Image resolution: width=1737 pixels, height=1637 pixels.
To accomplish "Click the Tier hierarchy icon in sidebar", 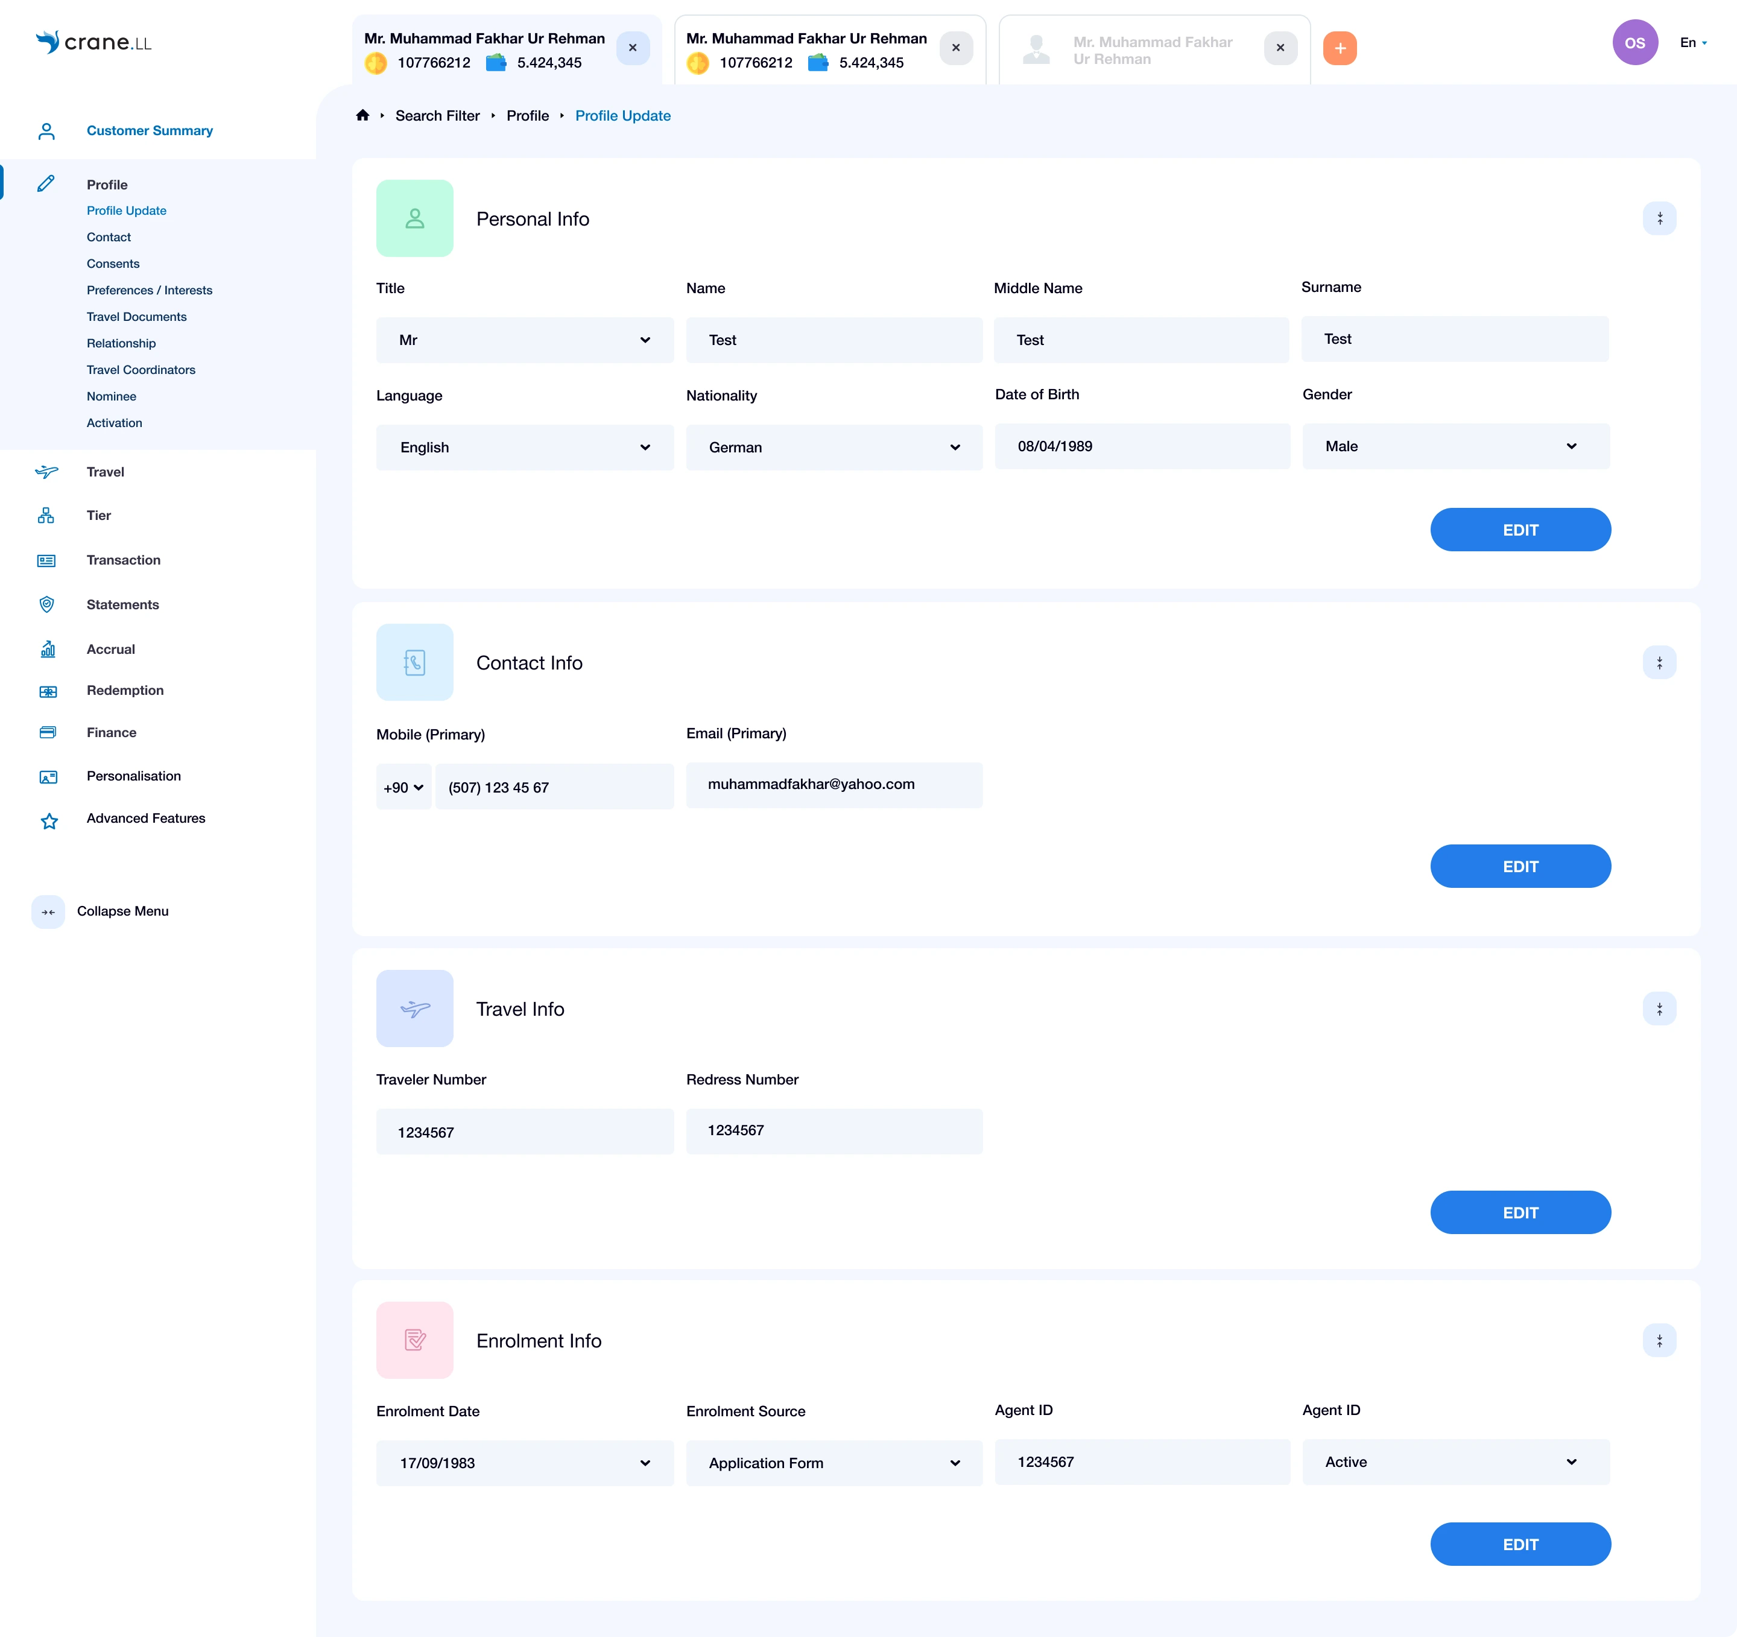I will pyautogui.click(x=46, y=516).
